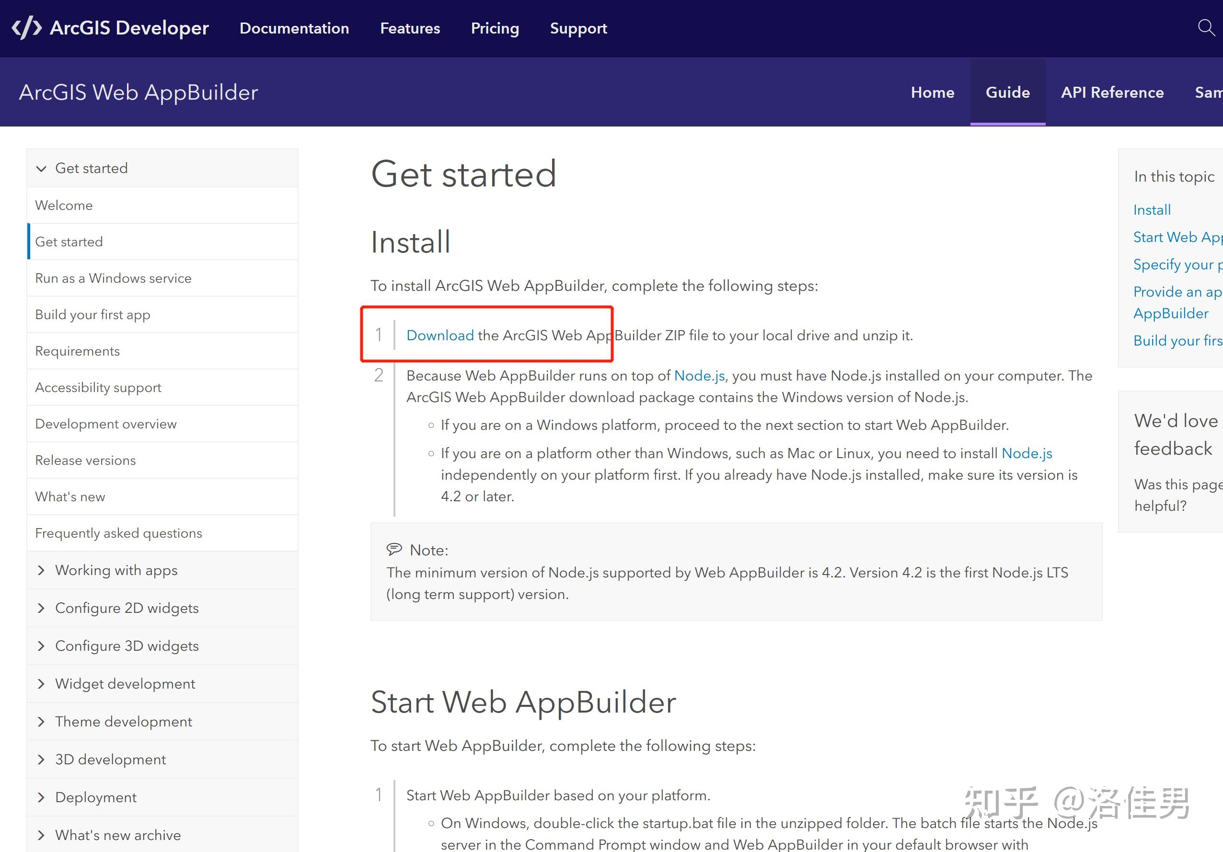The height and width of the screenshot is (852, 1223).
Task: Go to the Pricing page
Action: click(495, 28)
